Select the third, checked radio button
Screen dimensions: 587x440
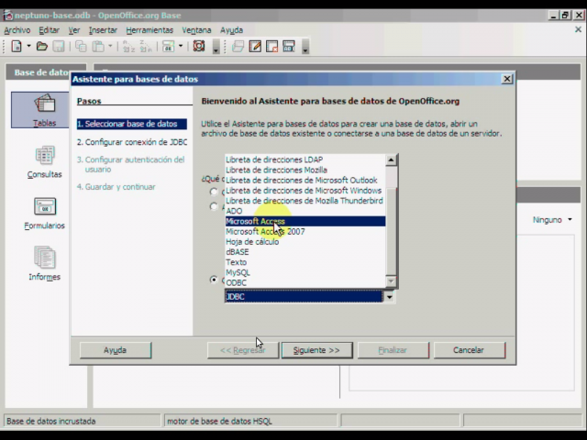[214, 280]
